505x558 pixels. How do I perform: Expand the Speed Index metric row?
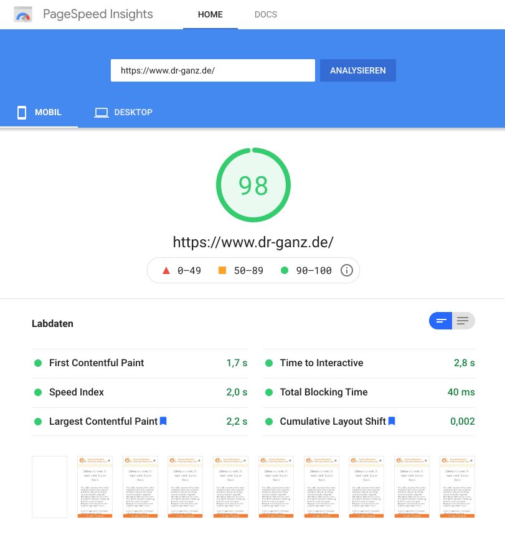[77, 392]
